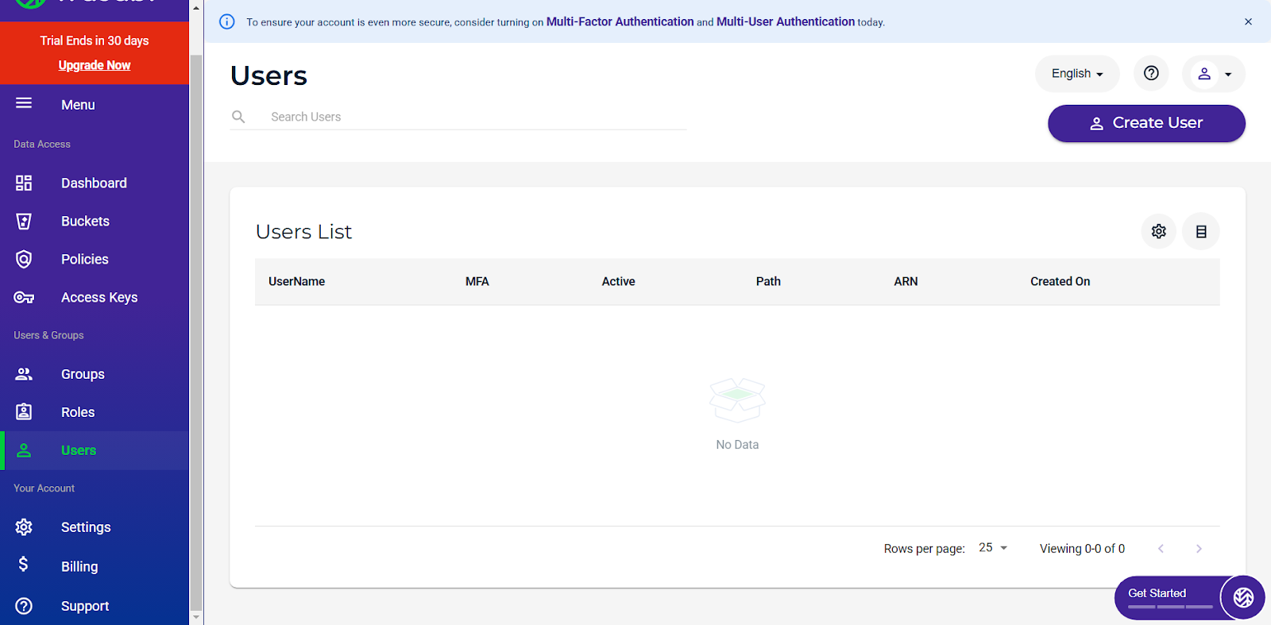
Task: Open the Multi-Factor Authentication link
Action: point(620,21)
